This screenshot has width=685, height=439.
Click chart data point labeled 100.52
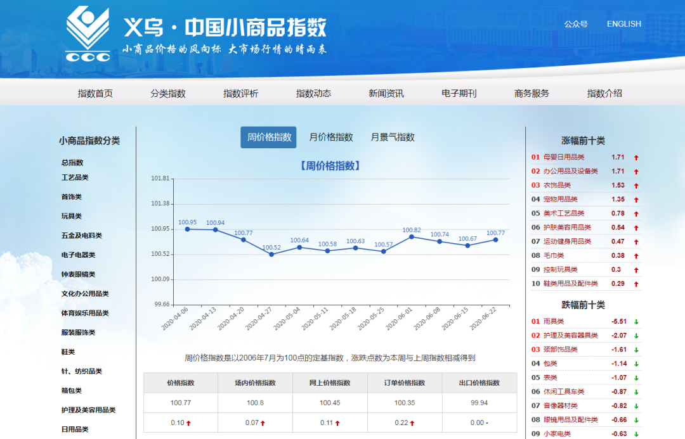click(271, 255)
